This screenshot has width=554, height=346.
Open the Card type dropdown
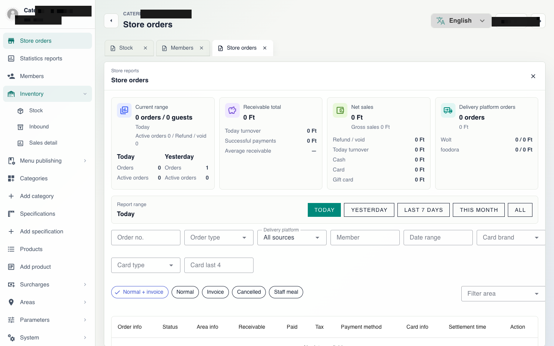click(x=146, y=265)
